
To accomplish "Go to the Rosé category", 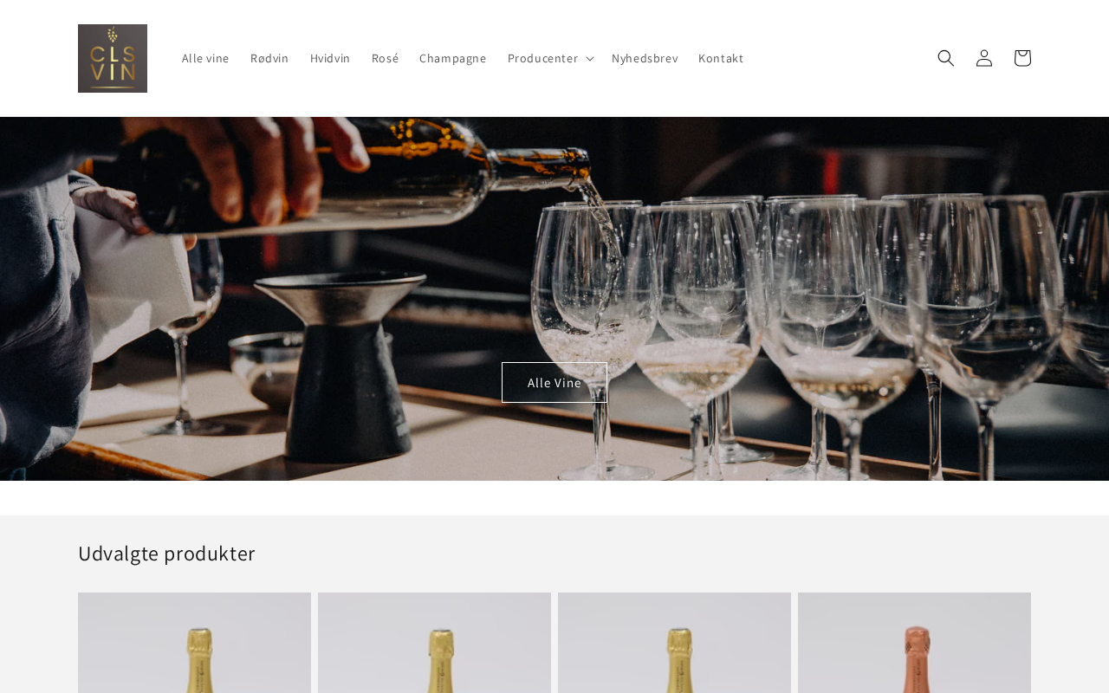I will 385,58.
